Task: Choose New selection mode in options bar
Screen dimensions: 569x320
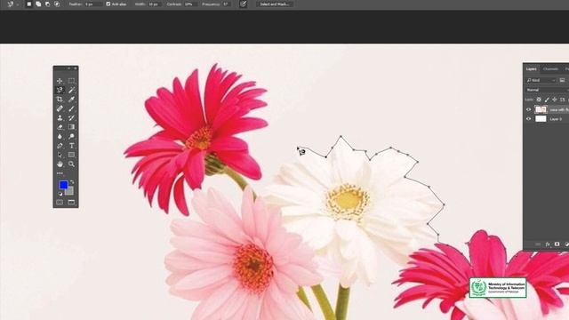Action: [x=29, y=4]
